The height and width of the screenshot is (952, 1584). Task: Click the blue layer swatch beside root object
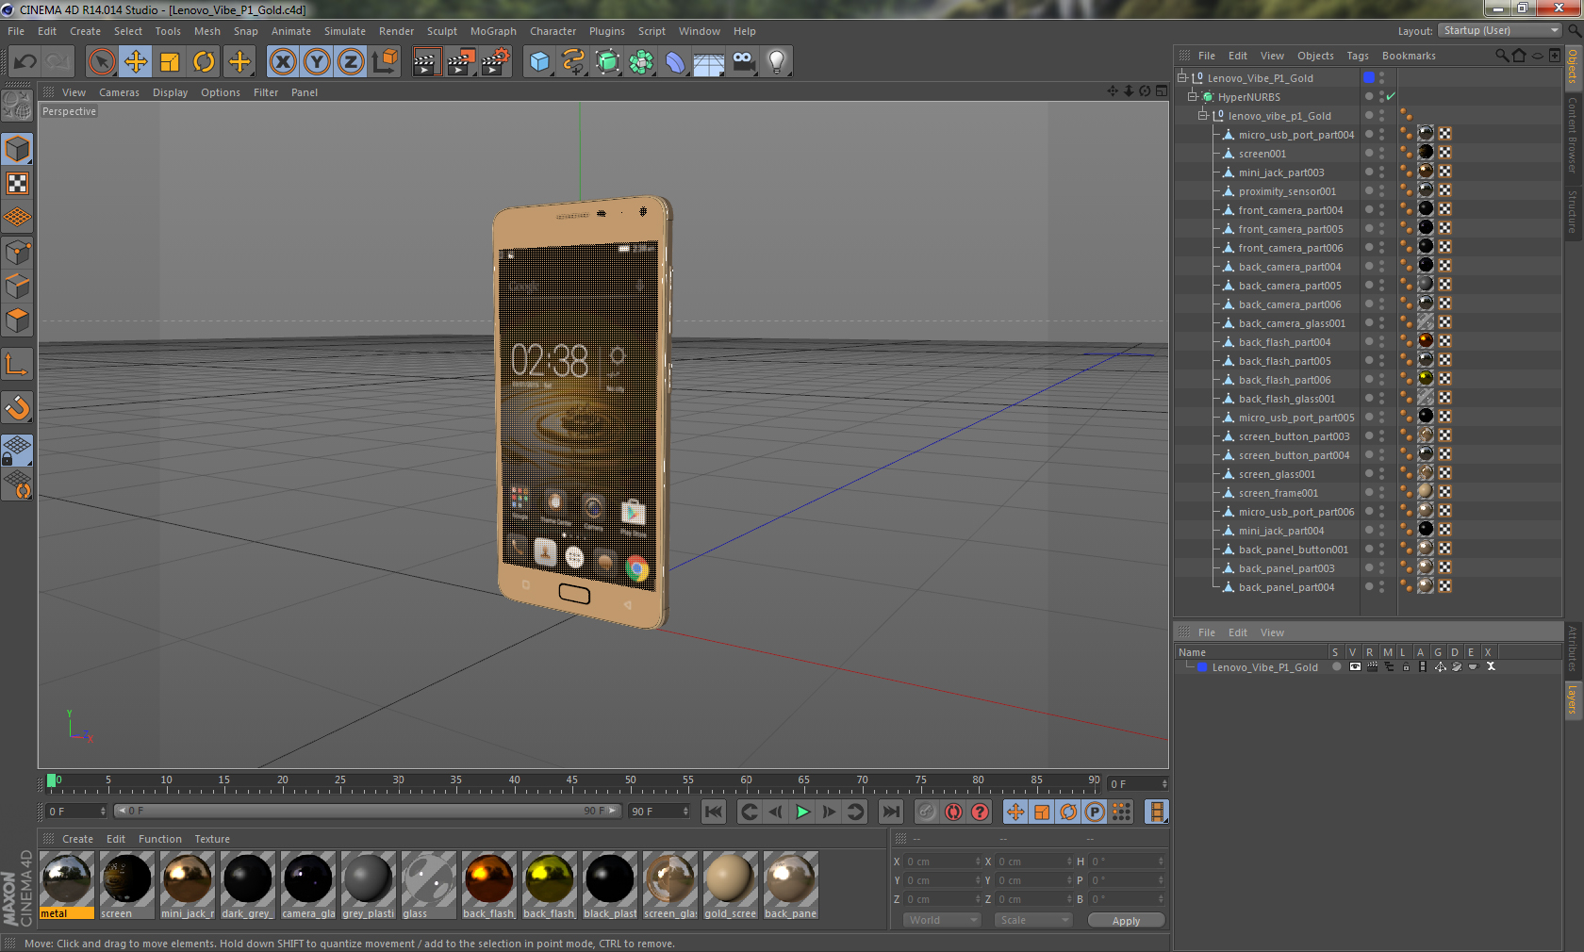point(1369,77)
